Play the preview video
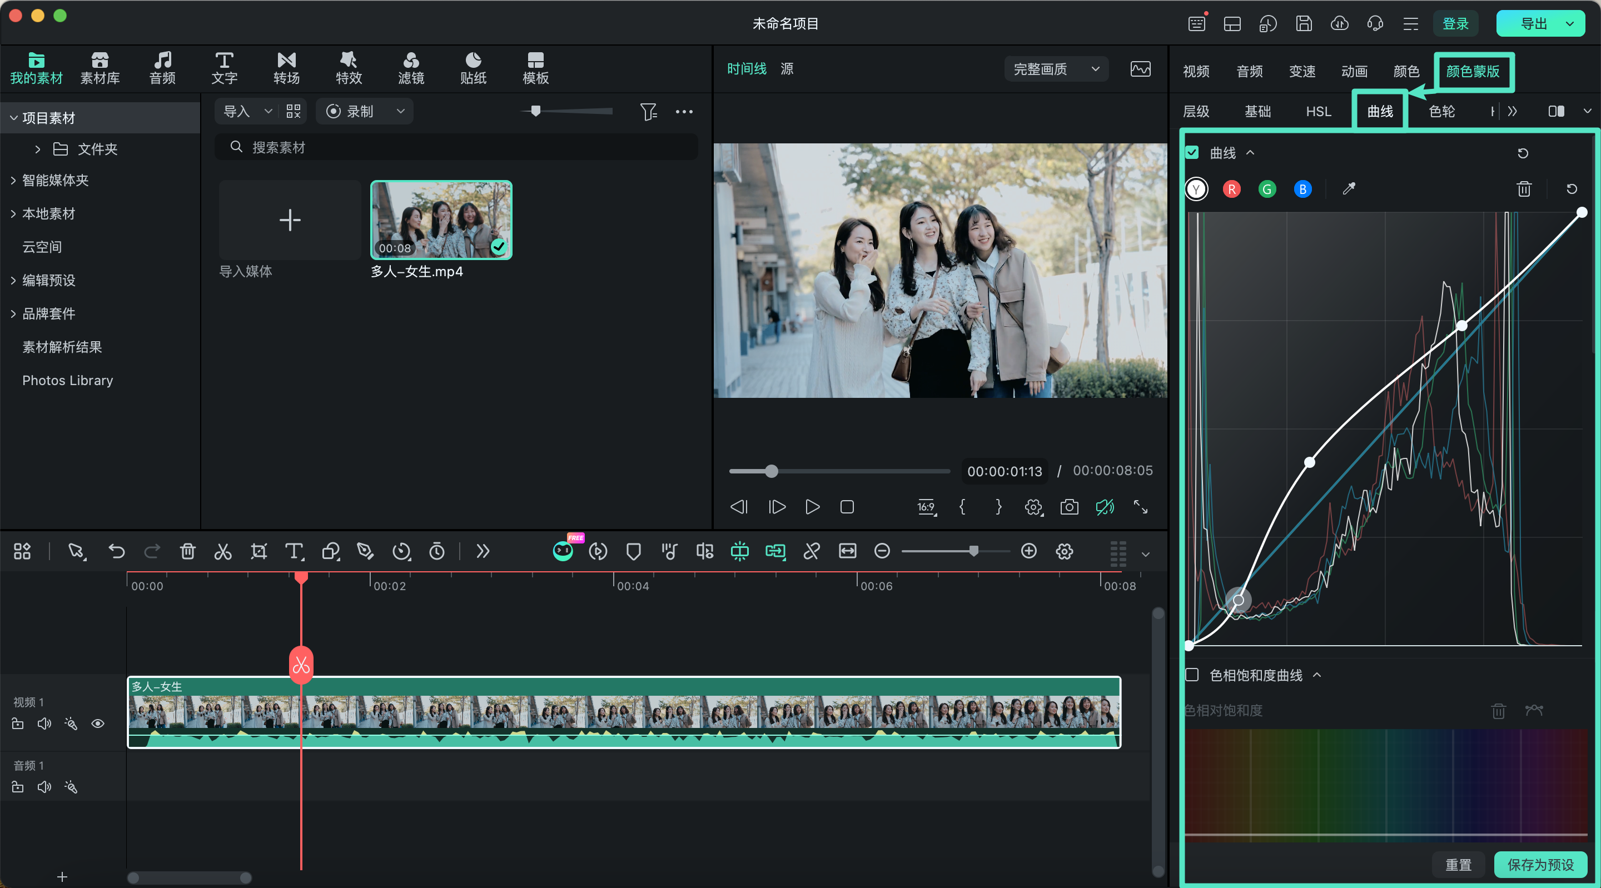Image resolution: width=1601 pixels, height=888 pixels. point(812,507)
